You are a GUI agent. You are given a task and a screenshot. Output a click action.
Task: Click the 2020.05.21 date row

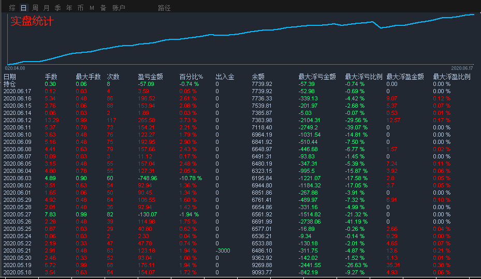click(17, 250)
